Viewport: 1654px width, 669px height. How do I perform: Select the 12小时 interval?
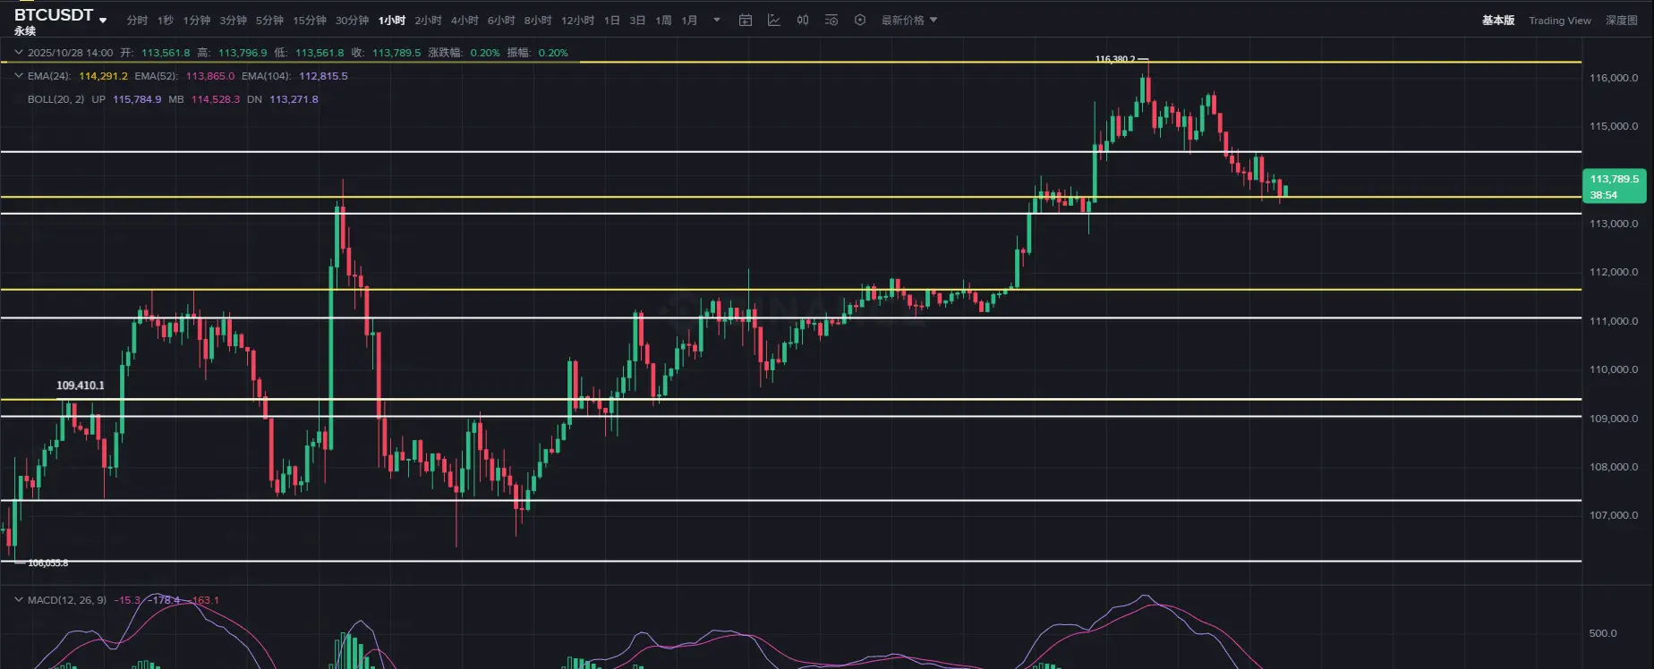[x=577, y=20]
